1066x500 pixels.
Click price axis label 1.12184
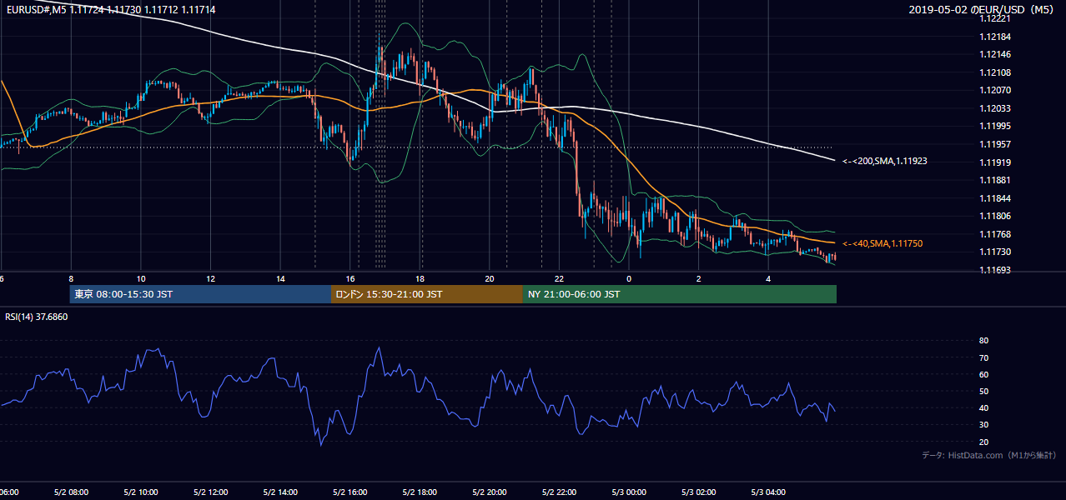(995, 37)
